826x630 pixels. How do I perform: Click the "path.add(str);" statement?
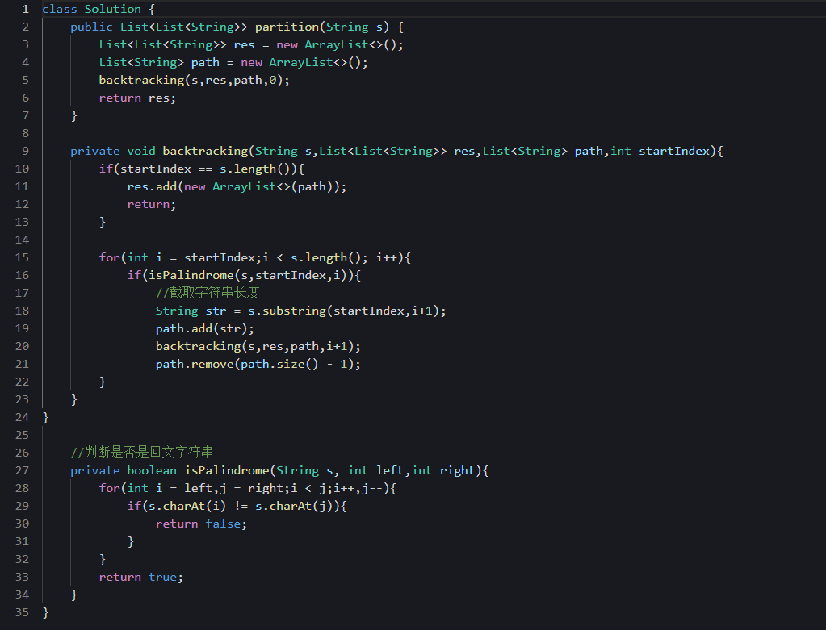[205, 328]
